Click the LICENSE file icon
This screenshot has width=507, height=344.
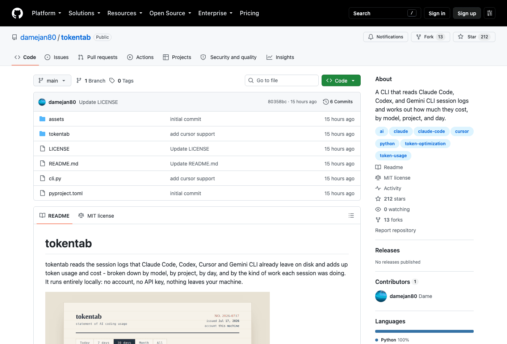[x=42, y=149]
